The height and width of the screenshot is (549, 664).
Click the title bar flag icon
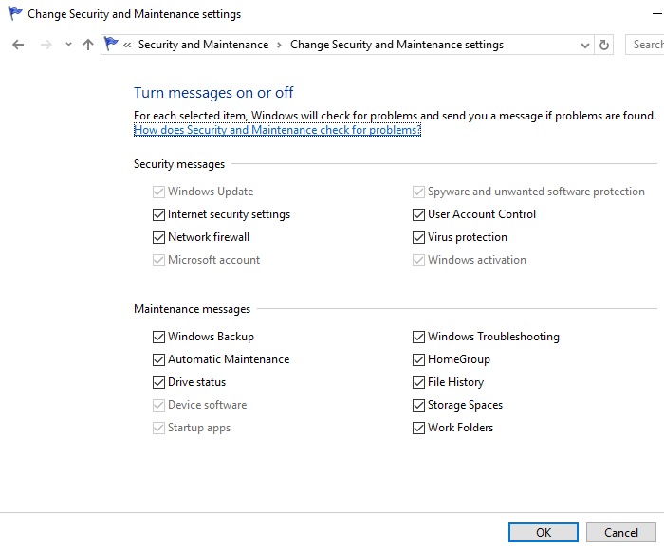[14, 14]
